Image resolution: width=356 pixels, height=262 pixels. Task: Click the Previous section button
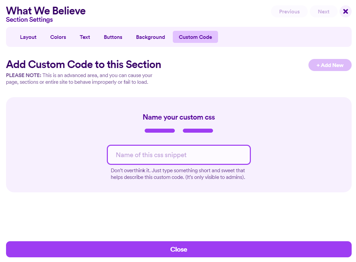click(x=289, y=11)
